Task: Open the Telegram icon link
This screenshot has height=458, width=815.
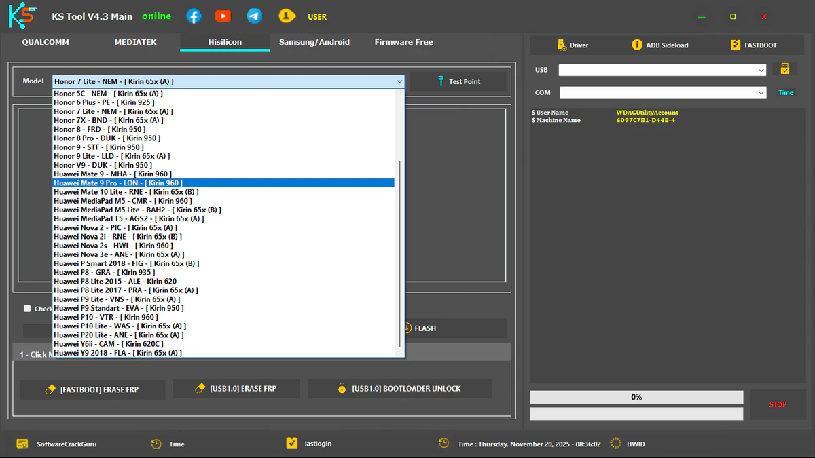Action: (x=255, y=16)
